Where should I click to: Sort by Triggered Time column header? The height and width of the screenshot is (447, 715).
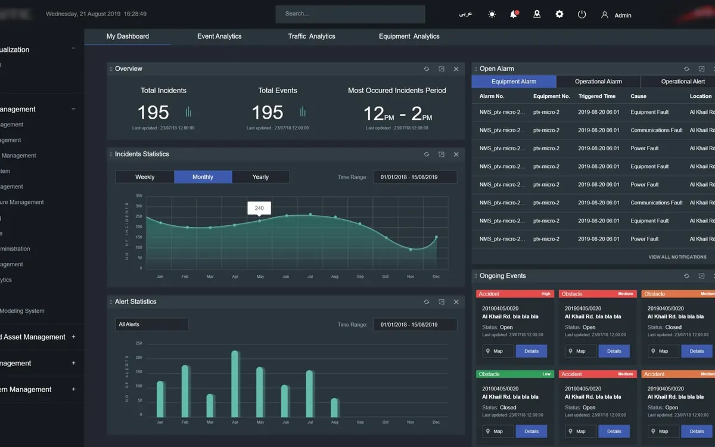pos(597,96)
